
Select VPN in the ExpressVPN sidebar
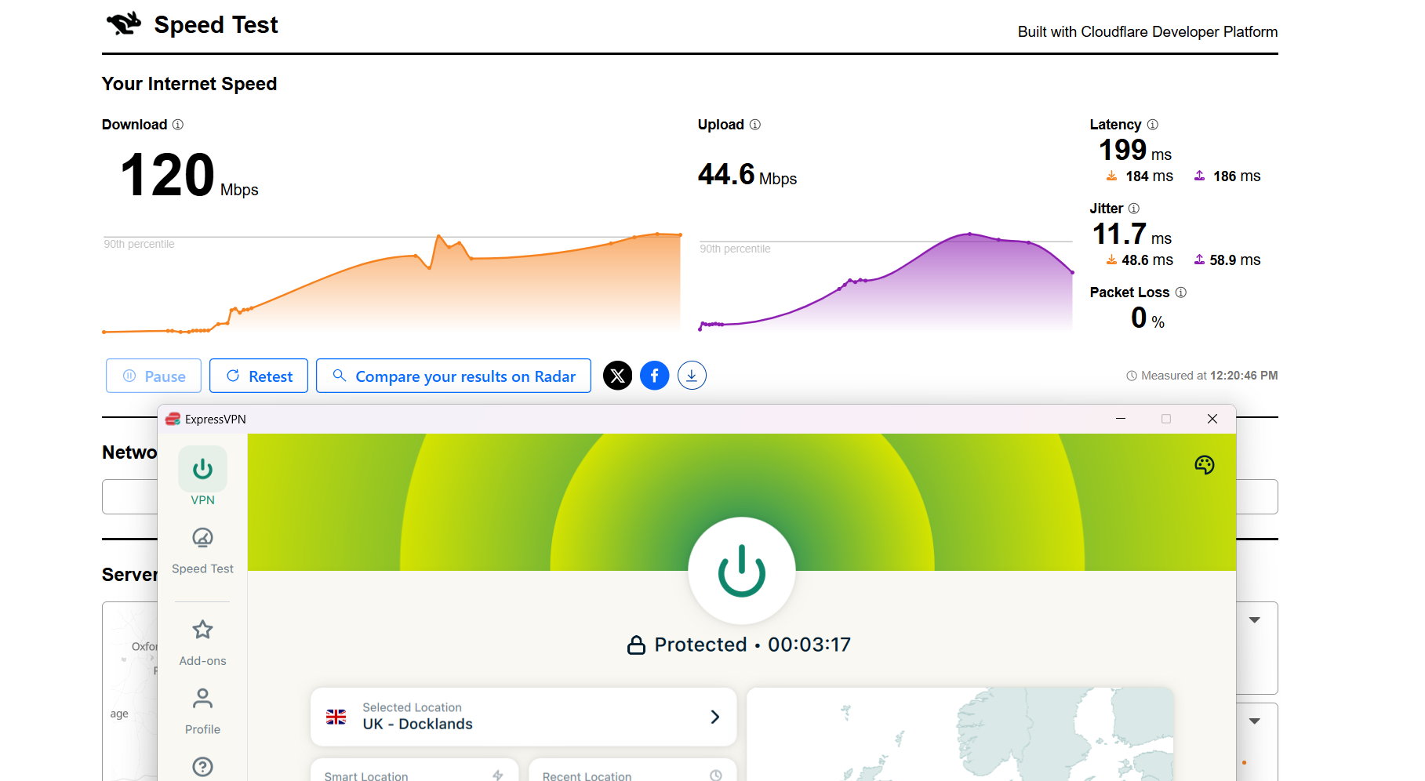(x=202, y=477)
